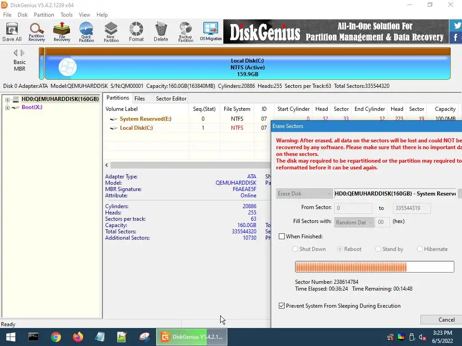The image size is (462, 346).
Task: Click the erase progress bar
Action: pyautogui.click(x=374, y=267)
